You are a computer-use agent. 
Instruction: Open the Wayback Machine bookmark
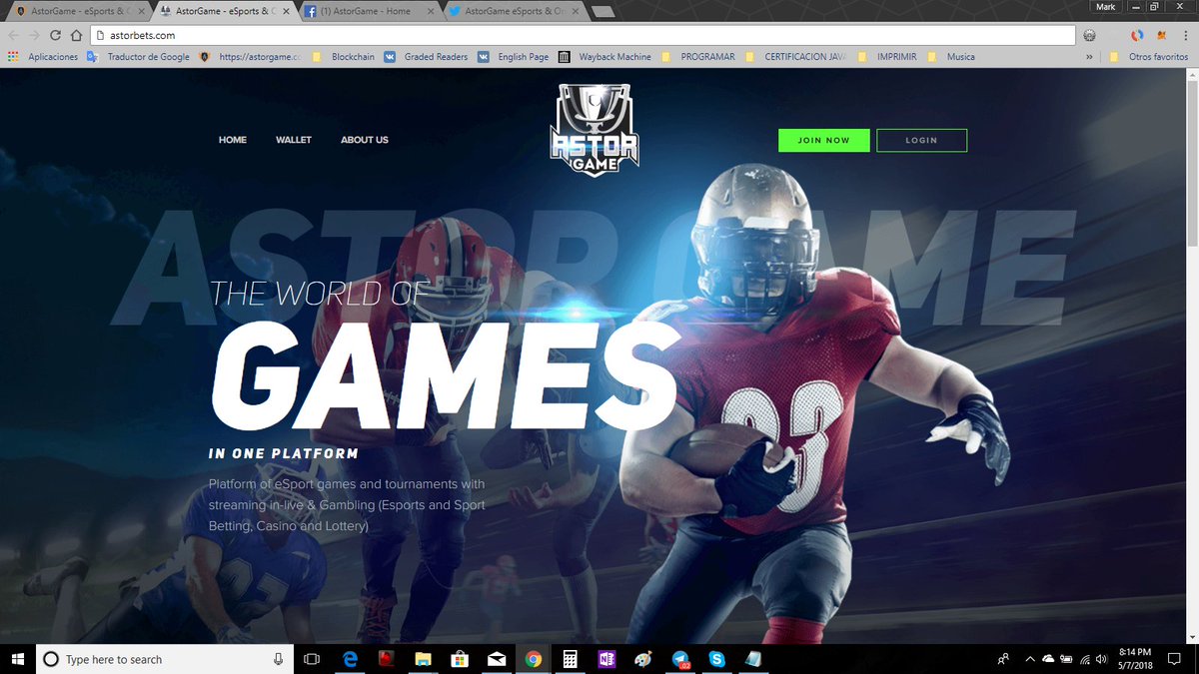pyautogui.click(x=605, y=57)
